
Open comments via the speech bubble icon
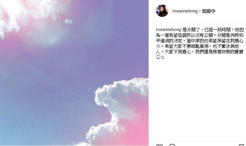tap(172, 145)
